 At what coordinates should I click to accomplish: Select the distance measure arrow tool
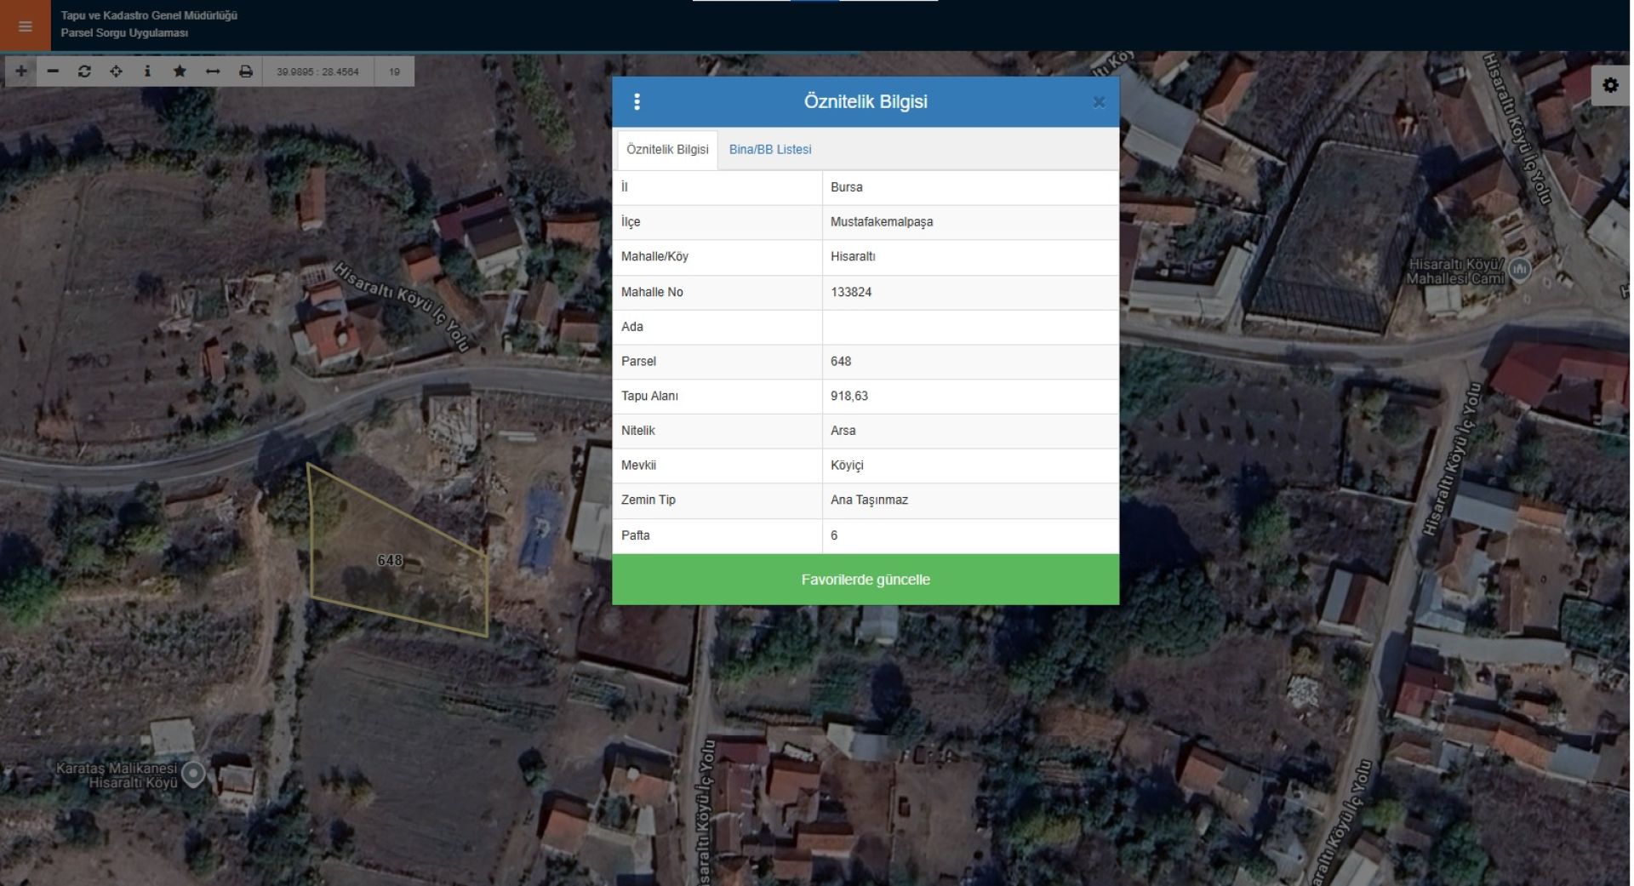213,71
